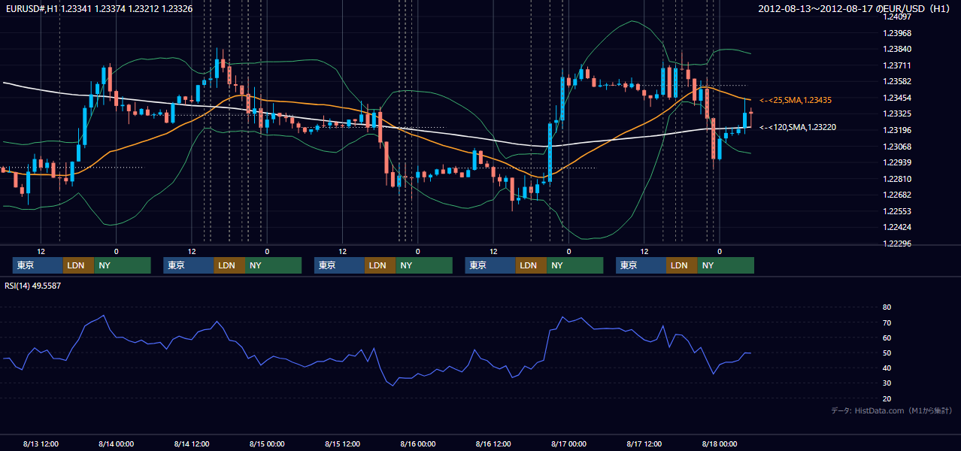The width and height of the screenshot is (961, 451).
Task: Click the 8/15 00:00 time label
Action: pos(267,443)
